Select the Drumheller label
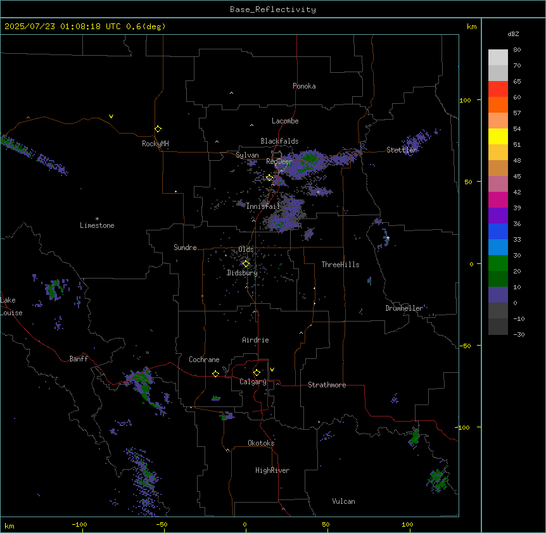 [404, 308]
